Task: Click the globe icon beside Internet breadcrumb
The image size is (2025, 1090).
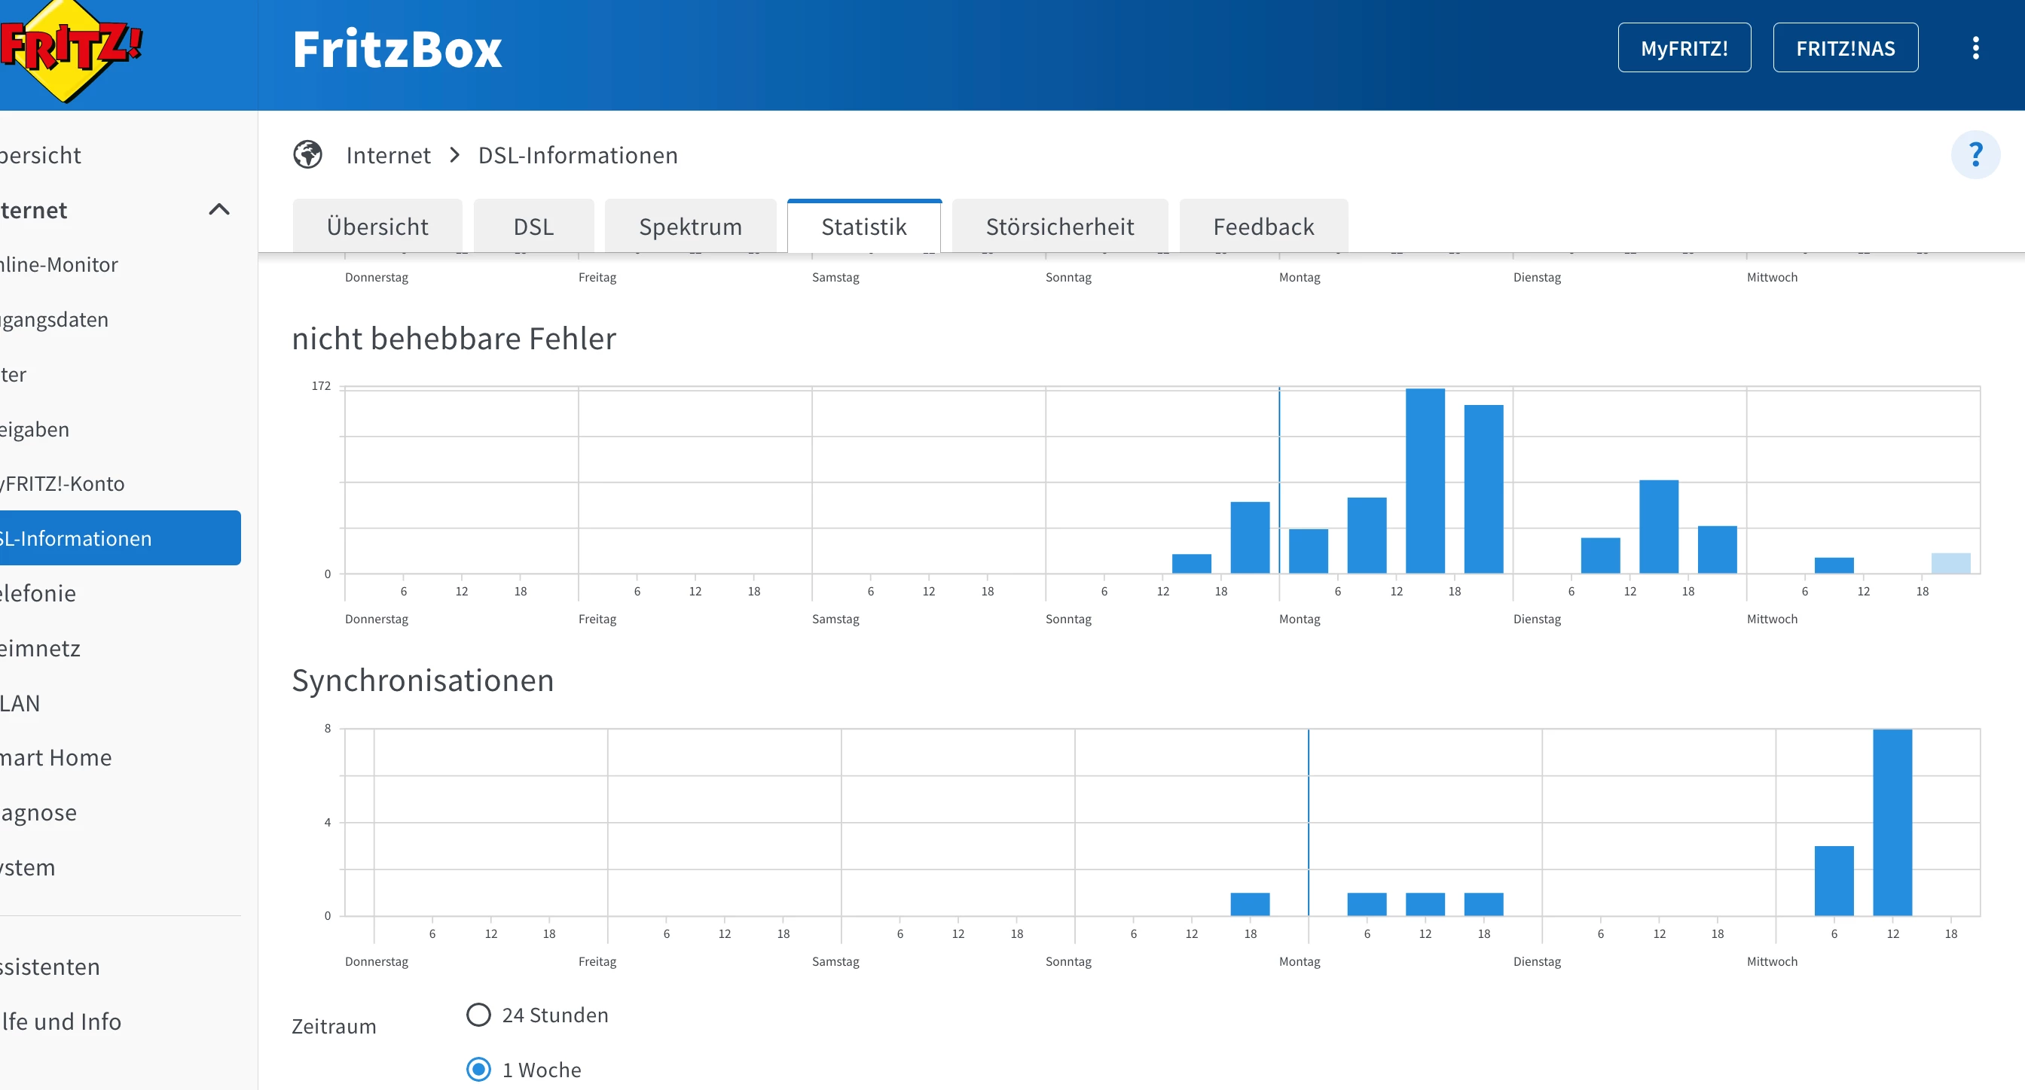Action: 307,155
